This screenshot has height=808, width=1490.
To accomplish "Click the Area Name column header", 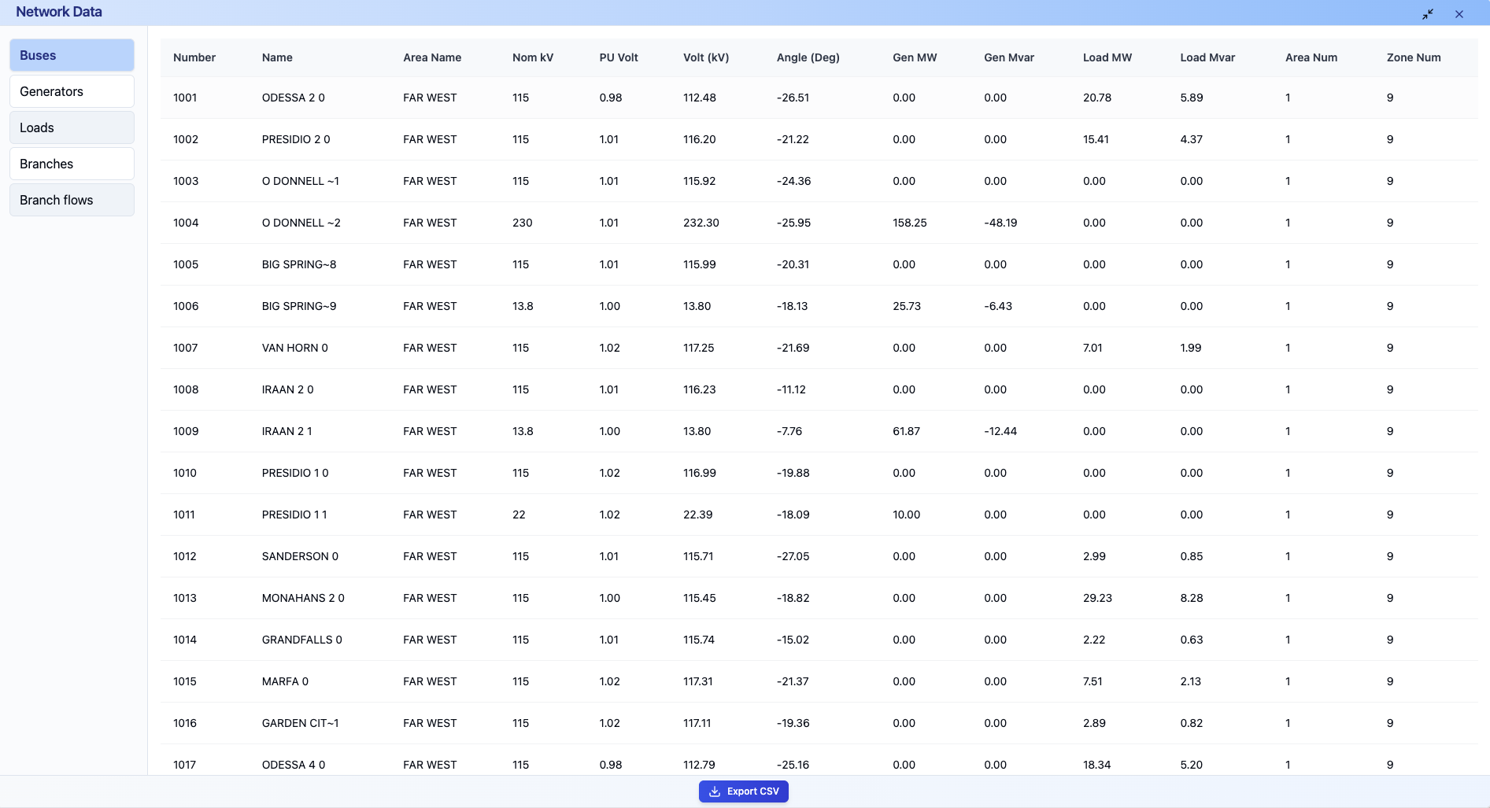I will [432, 57].
